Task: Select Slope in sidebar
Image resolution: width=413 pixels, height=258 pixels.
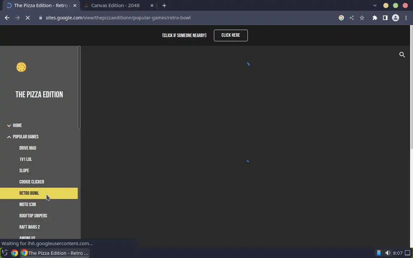Action: point(24,171)
